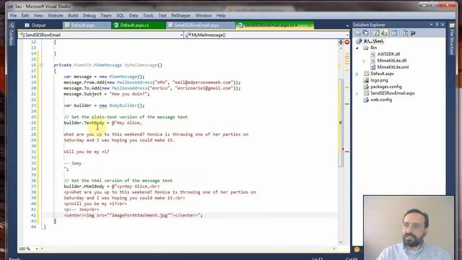Image resolution: width=462 pixels, height=260 pixels.
Task: Select logo.png in Solution Explorer
Action: (379, 80)
